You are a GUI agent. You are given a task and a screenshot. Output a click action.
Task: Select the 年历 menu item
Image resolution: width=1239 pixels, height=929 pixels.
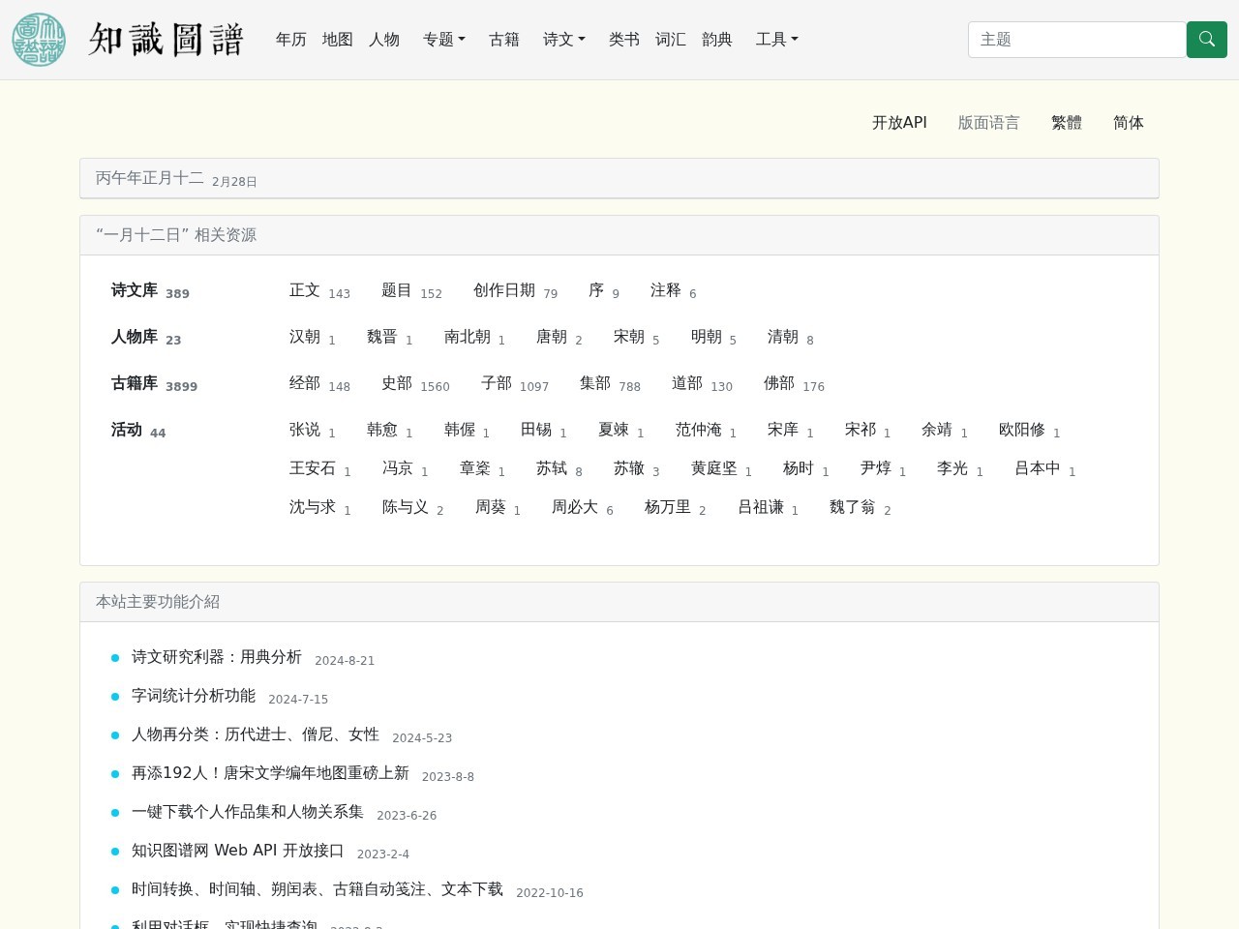(290, 40)
